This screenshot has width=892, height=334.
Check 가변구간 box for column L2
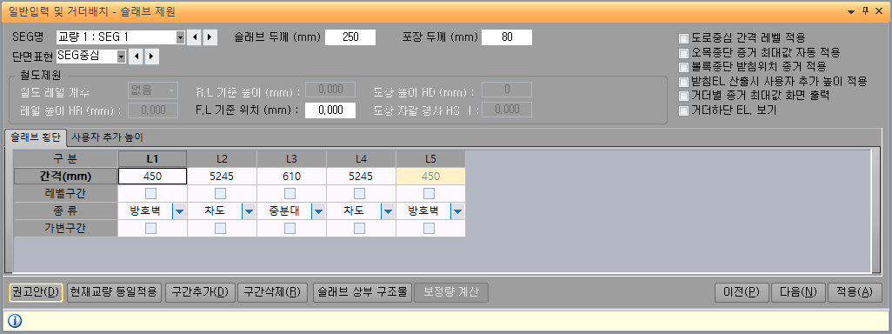tap(221, 229)
